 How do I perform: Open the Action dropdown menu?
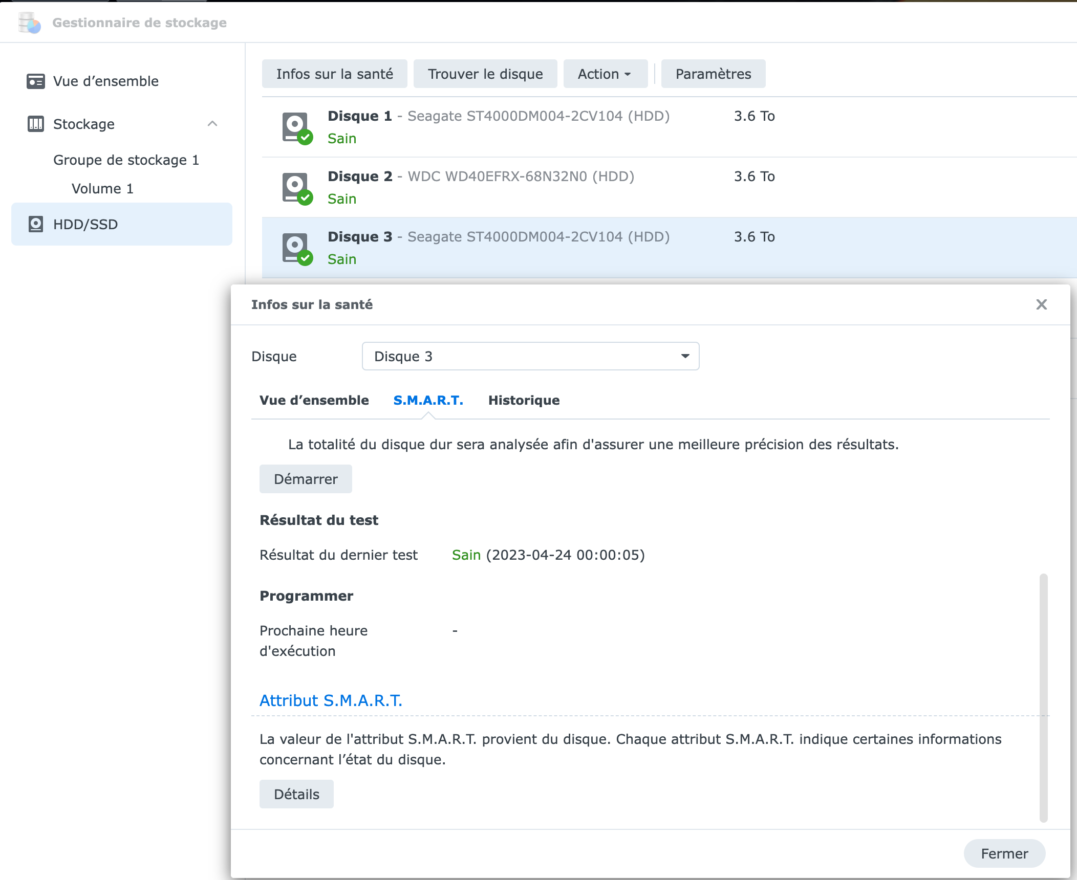click(x=605, y=74)
